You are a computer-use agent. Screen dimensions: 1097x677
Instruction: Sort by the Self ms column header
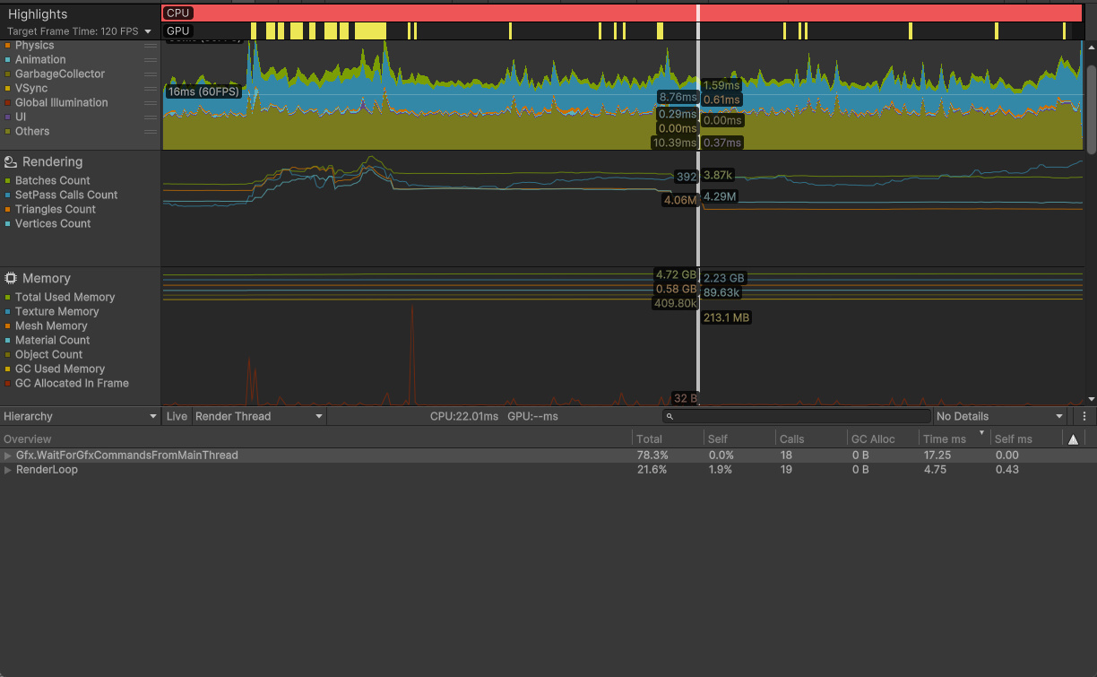click(1025, 439)
